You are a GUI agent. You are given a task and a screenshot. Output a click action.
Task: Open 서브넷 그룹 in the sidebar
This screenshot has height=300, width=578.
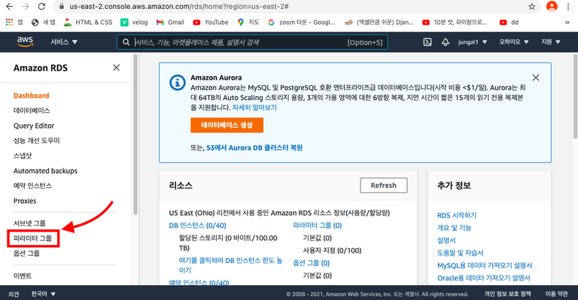pyautogui.click(x=29, y=223)
